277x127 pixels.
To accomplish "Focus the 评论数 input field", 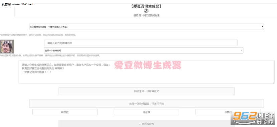I will point(146,112).
